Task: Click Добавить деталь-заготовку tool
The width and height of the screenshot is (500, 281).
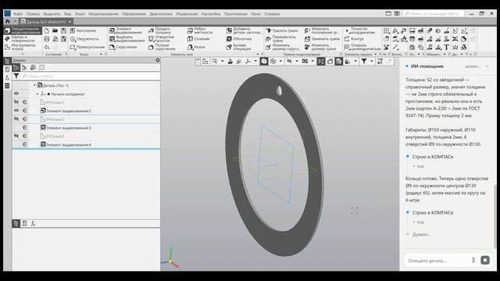Action: [x=244, y=30]
